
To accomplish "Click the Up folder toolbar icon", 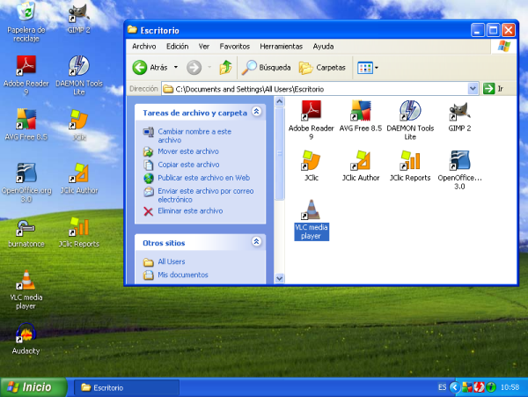I will tap(226, 67).
